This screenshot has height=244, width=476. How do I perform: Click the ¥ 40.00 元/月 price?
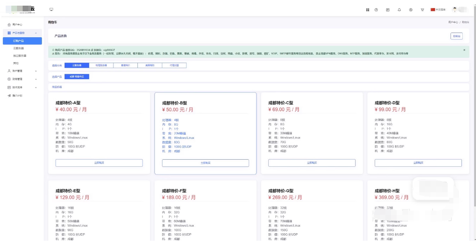[x=71, y=110]
